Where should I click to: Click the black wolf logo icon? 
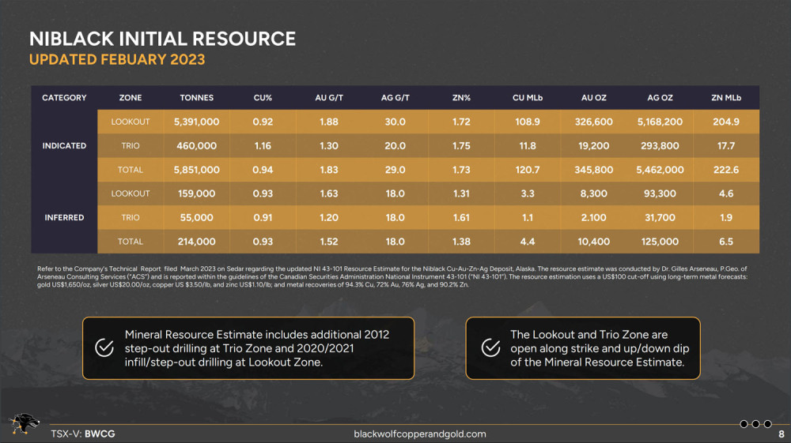(x=24, y=423)
